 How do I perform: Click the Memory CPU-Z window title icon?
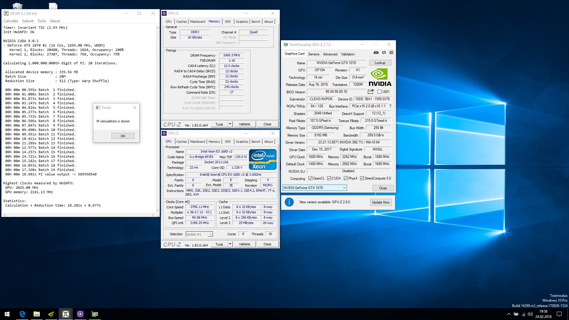tap(164, 13)
